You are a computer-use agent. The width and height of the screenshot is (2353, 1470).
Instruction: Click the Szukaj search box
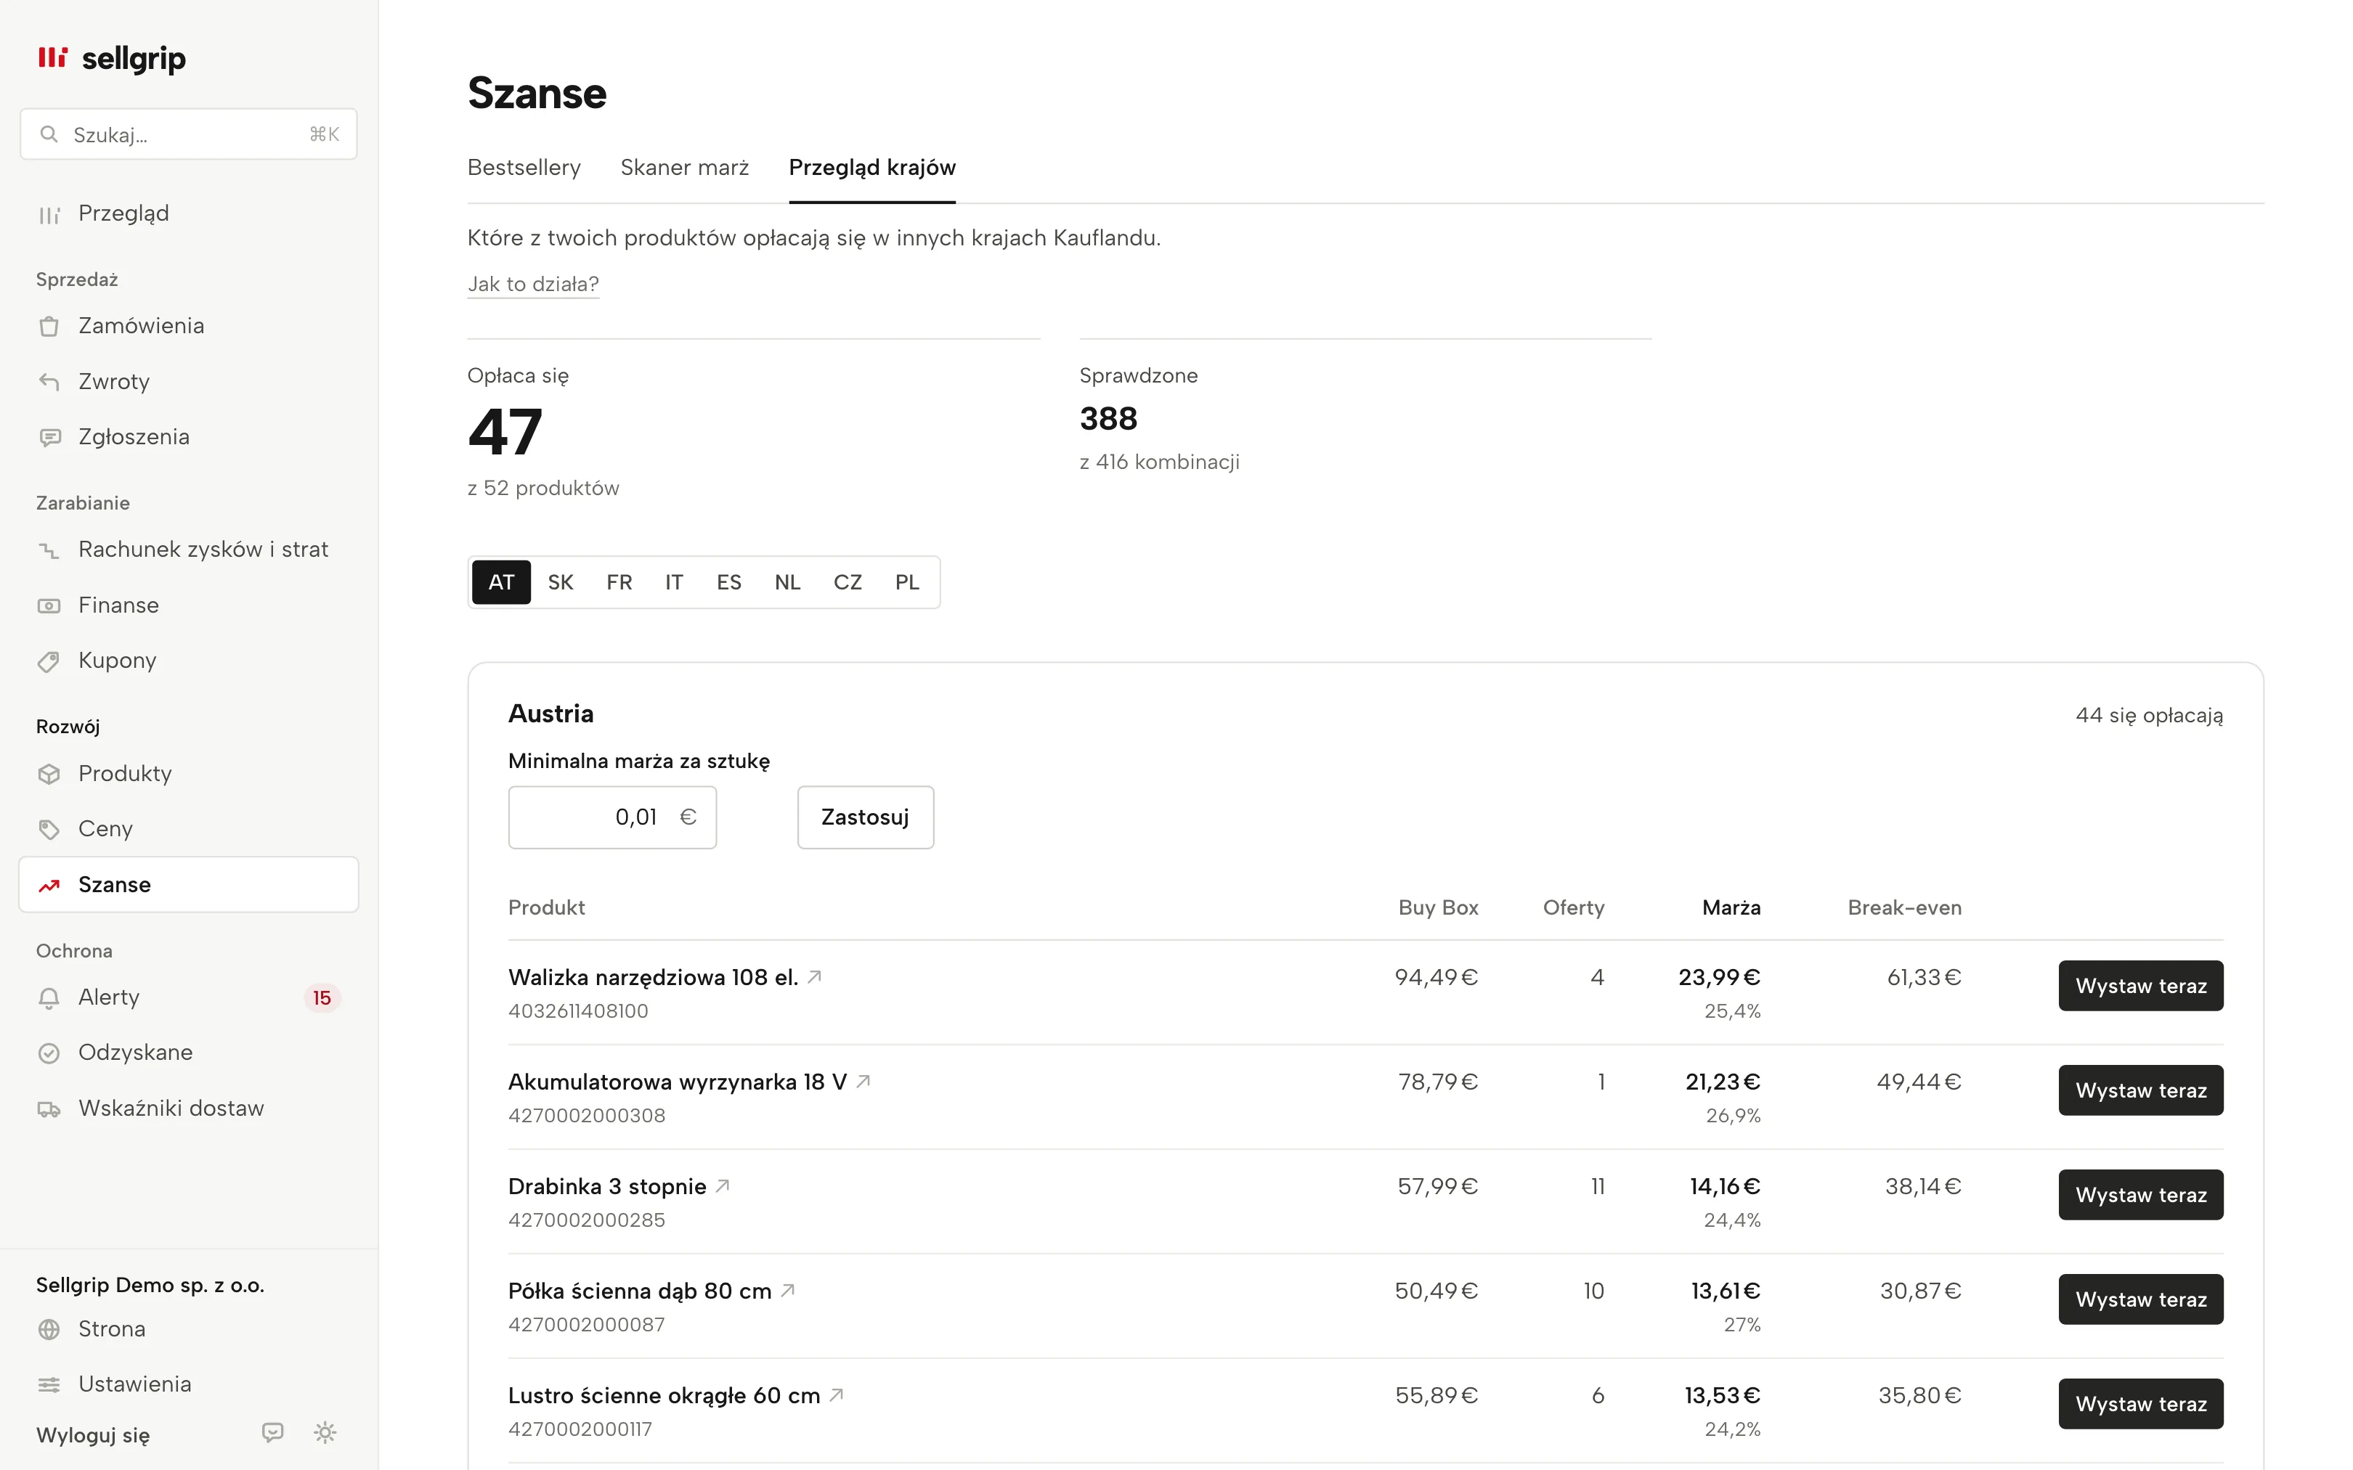pos(189,134)
